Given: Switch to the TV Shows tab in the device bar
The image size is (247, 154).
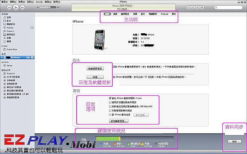Looking at the screenshot, I should point(153,14).
